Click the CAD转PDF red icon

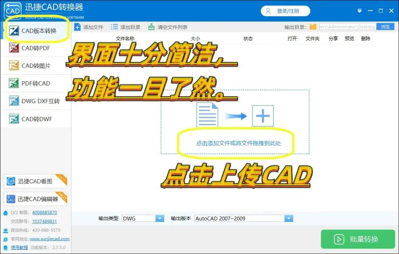click(x=14, y=48)
